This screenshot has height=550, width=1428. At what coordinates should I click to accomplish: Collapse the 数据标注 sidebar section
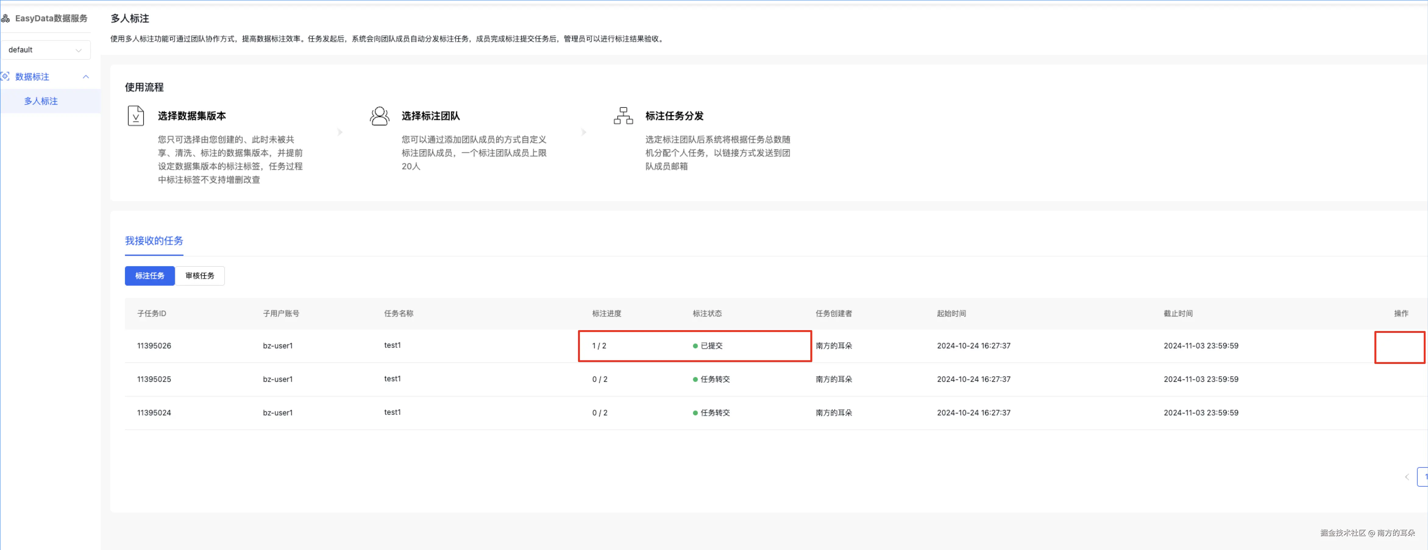(x=85, y=76)
